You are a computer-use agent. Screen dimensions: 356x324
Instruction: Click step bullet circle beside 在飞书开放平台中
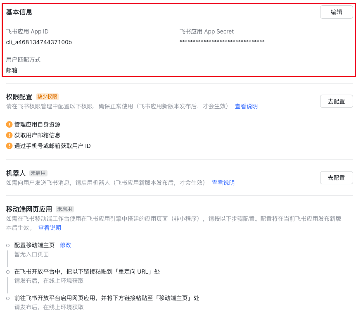(8, 272)
